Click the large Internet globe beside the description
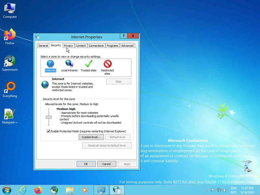The width and height of the screenshot is (260, 195). coord(45,85)
